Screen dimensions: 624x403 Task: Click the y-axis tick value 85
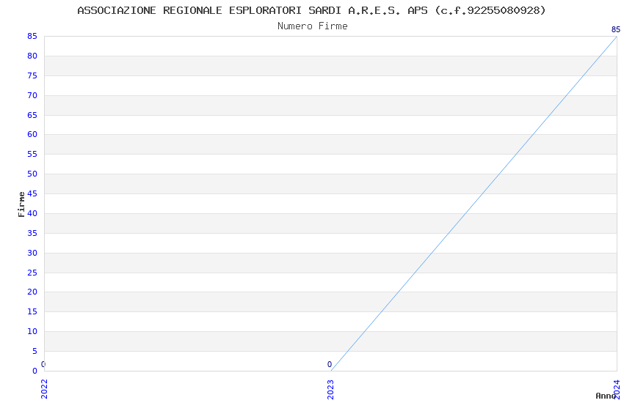[32, 36]
